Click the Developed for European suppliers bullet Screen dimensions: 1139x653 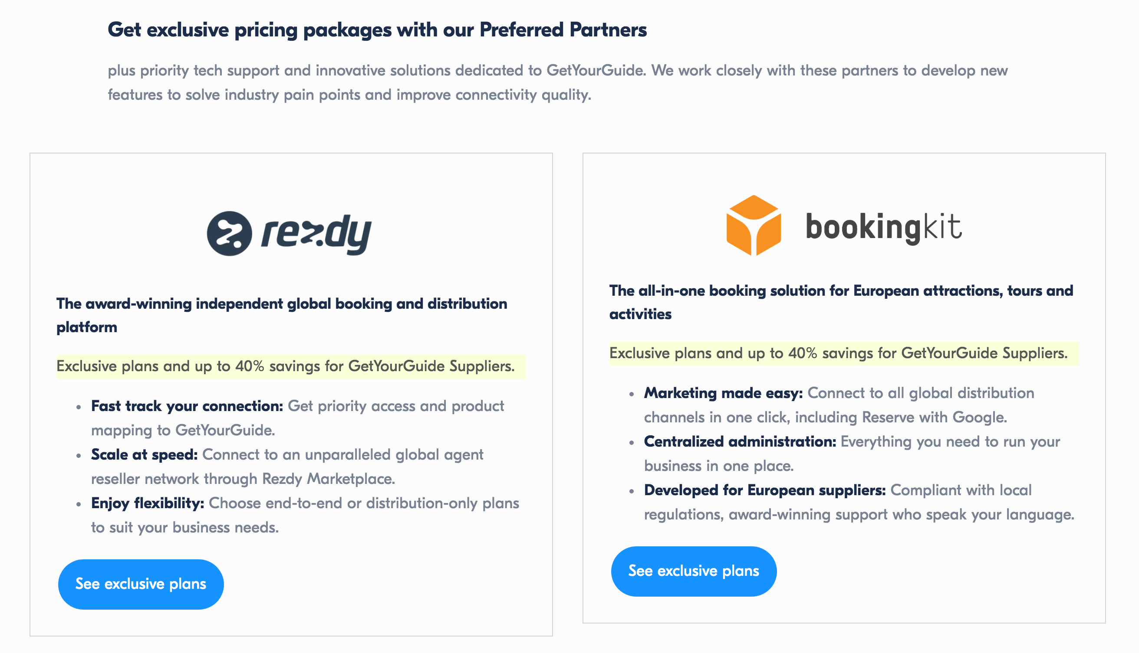pyautogui.click(x=859, y=502)
